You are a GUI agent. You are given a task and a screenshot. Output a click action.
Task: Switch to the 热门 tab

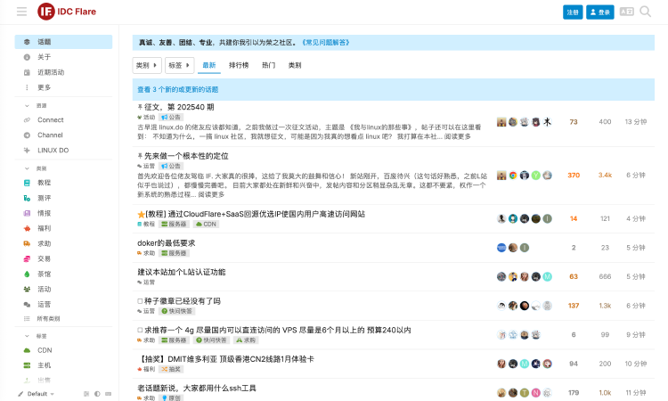tap(268, 65)
